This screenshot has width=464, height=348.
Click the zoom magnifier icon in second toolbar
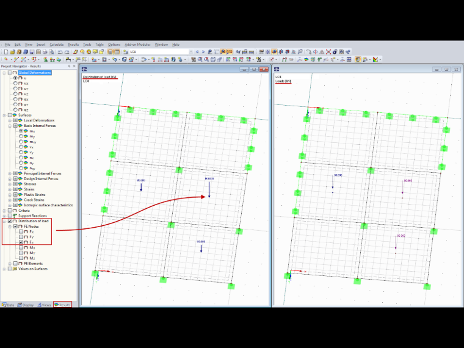click(x=200, y=59)
